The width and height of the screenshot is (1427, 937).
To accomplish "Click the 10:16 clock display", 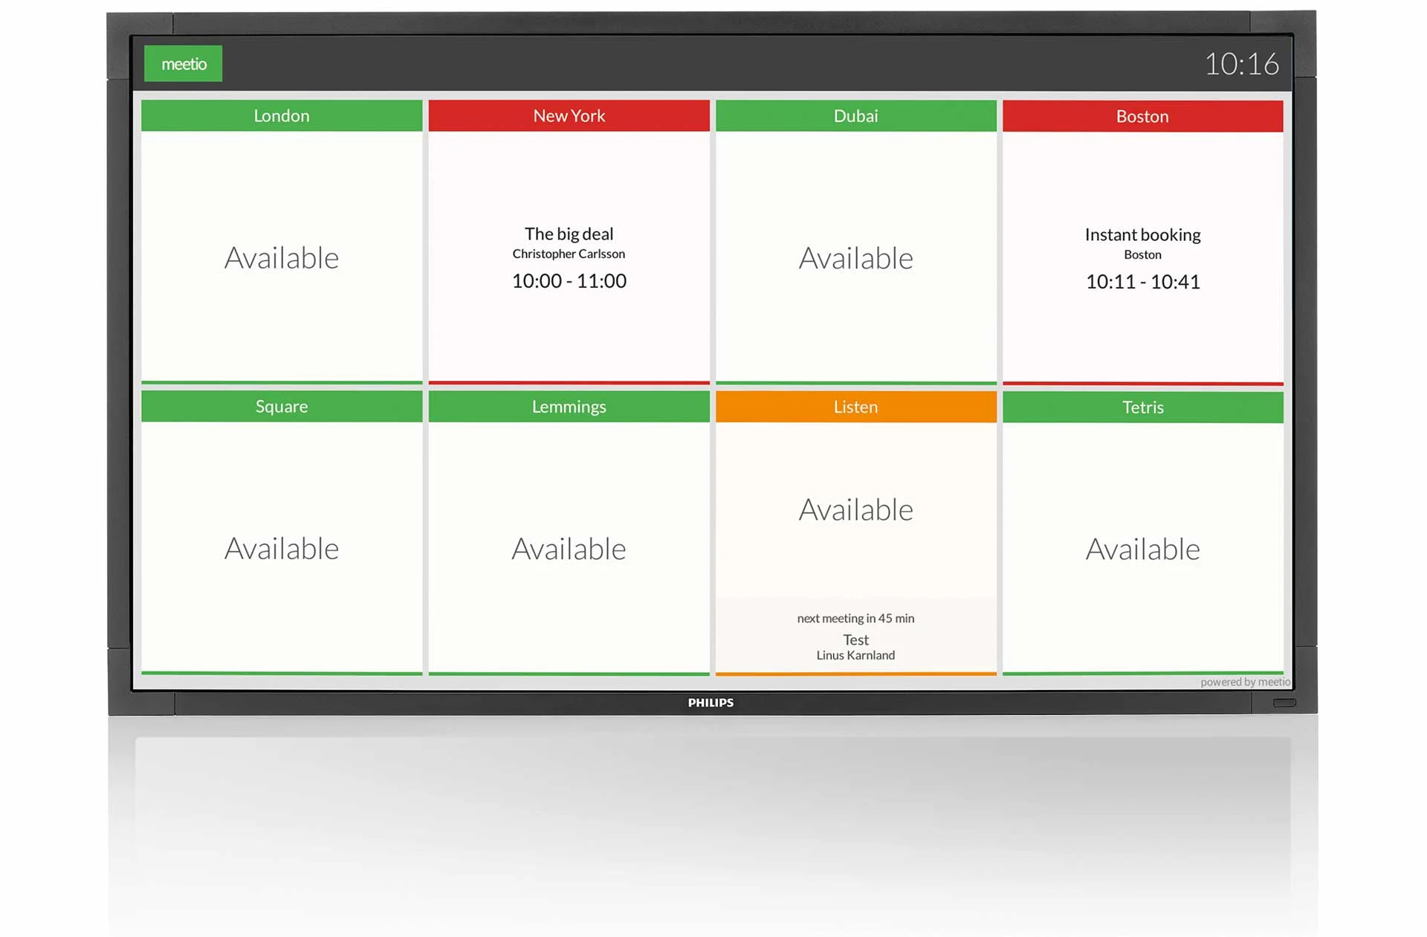I will click(x=1241, y=65).
